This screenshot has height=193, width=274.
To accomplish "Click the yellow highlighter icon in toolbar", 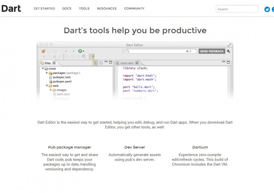I will click(x=92, y=56).
